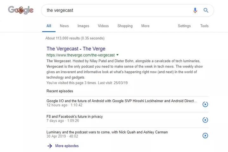Open the Tools search options

pos(204,26)
